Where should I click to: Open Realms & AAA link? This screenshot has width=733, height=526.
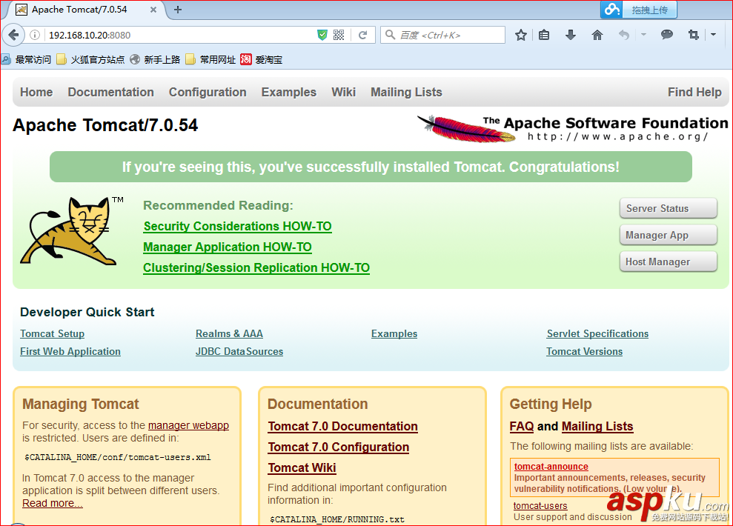(229, 333)
